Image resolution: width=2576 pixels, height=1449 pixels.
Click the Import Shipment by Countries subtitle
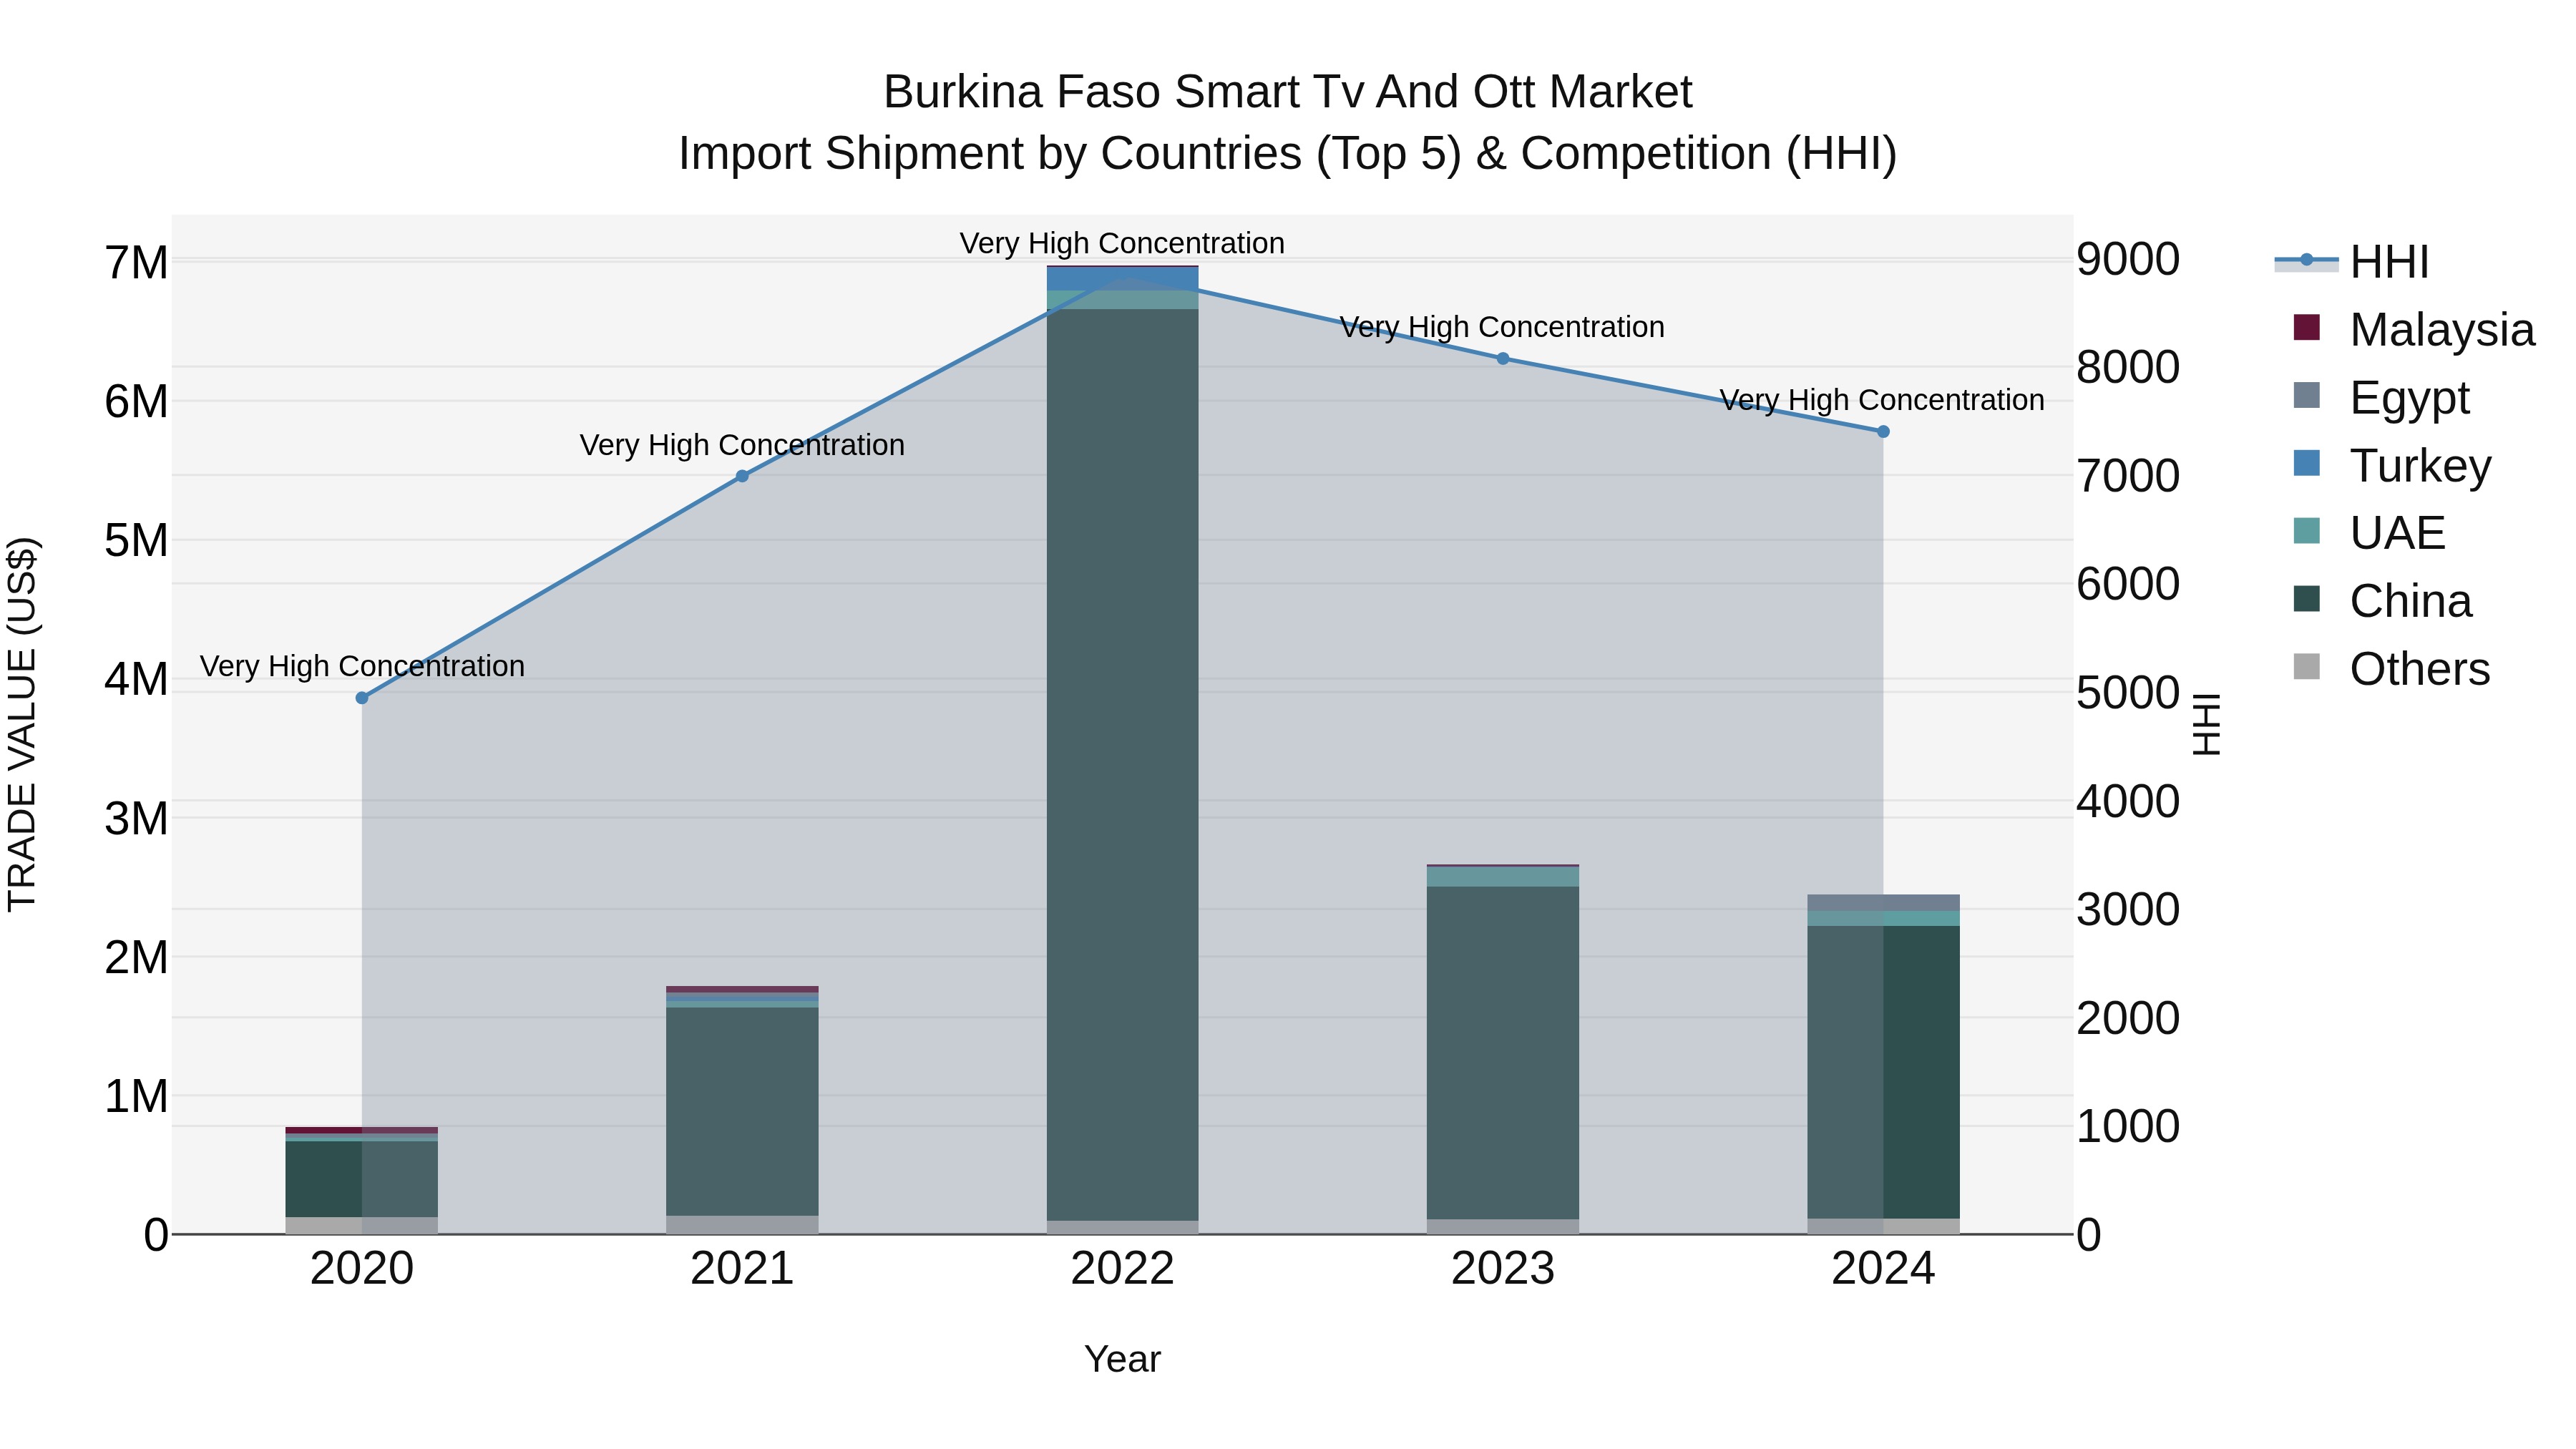tap(1288, 154)
